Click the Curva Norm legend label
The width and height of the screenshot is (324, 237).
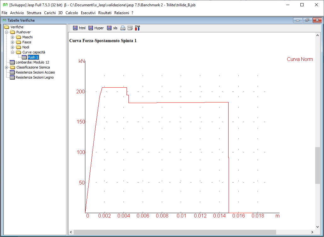pos(300,59)
